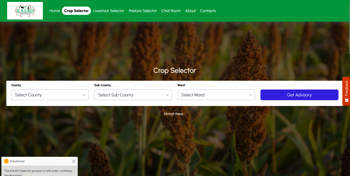Click the Sub-County dropdown chevron arrow

(x=167, y=95)
